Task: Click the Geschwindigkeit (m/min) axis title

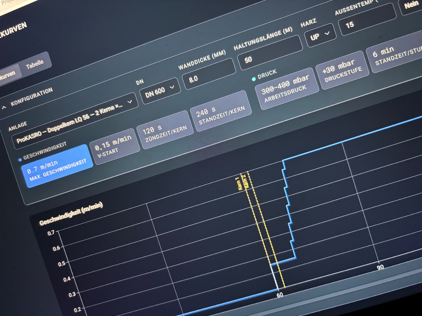Action: [x=72, y=214]
